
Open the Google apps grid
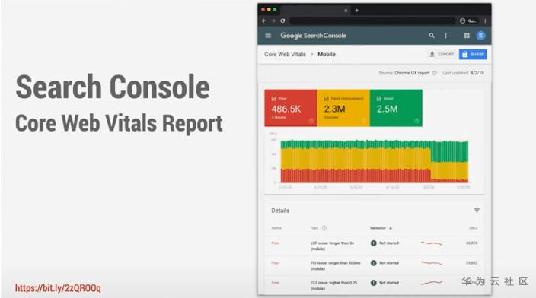click(467, 36)
